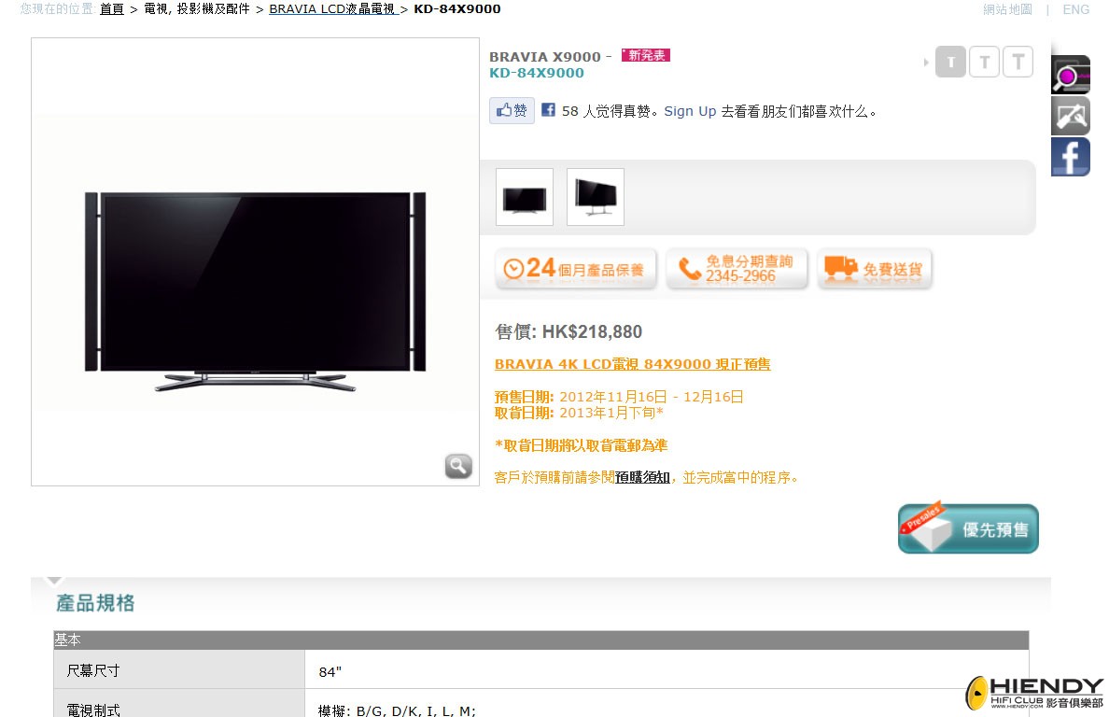1109x717 pixels.
Task: Click the main TV product image
Action: tap(256, 290)
